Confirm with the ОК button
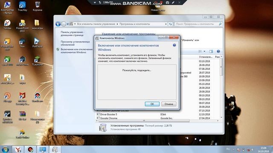Screen dimensions: 273x153 (152, 104)
